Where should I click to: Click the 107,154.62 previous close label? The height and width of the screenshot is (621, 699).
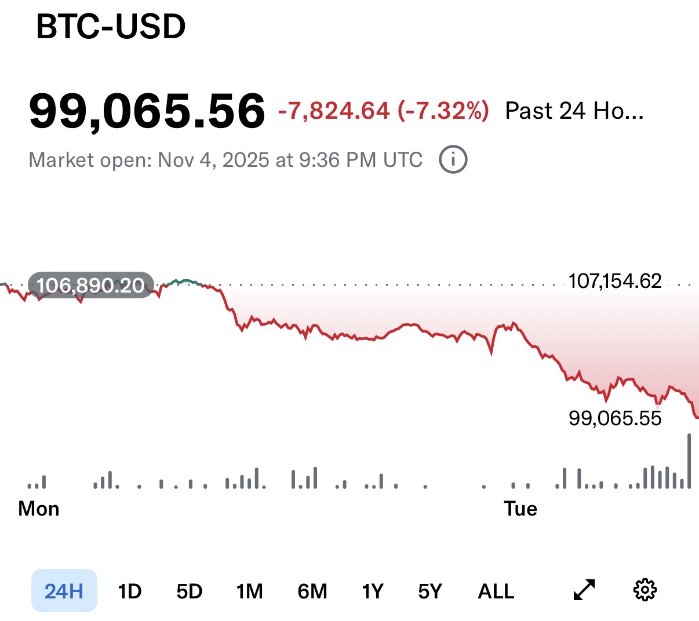click(615, 281)
